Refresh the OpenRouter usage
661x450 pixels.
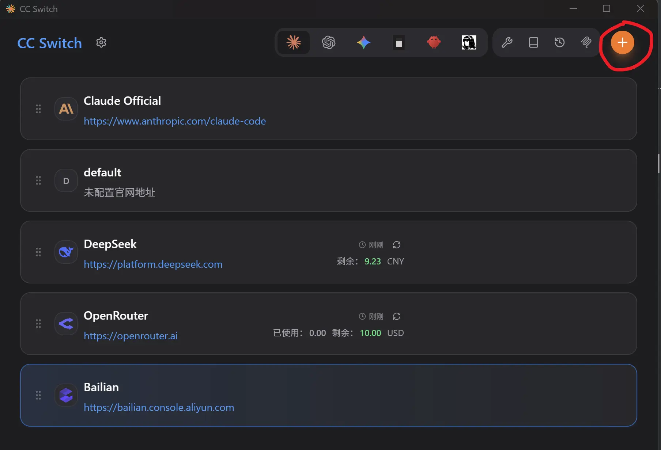point(397,316)
